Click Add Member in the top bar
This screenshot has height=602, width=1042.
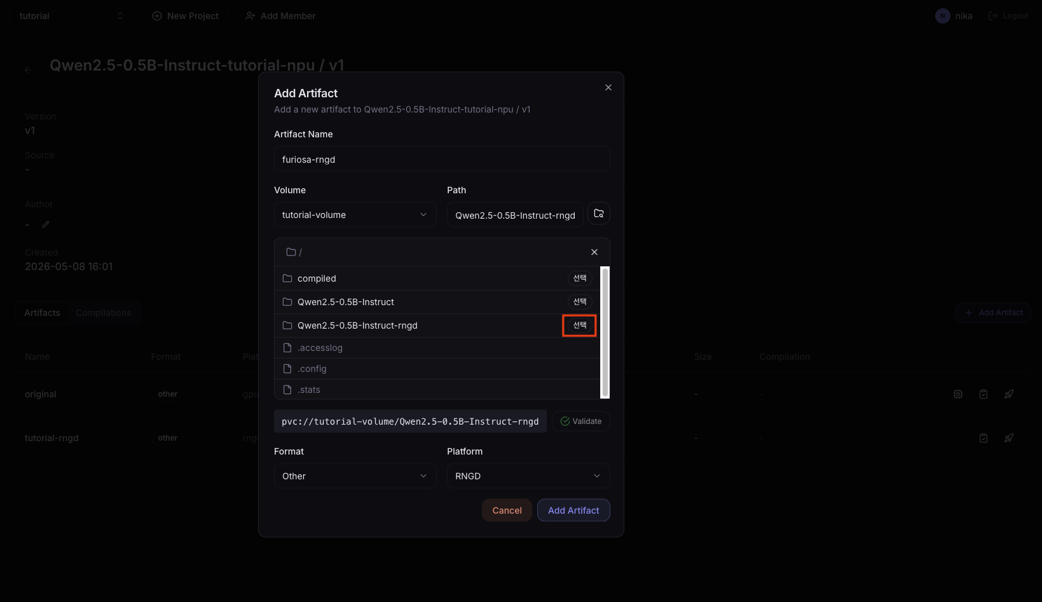click(280, 16)
